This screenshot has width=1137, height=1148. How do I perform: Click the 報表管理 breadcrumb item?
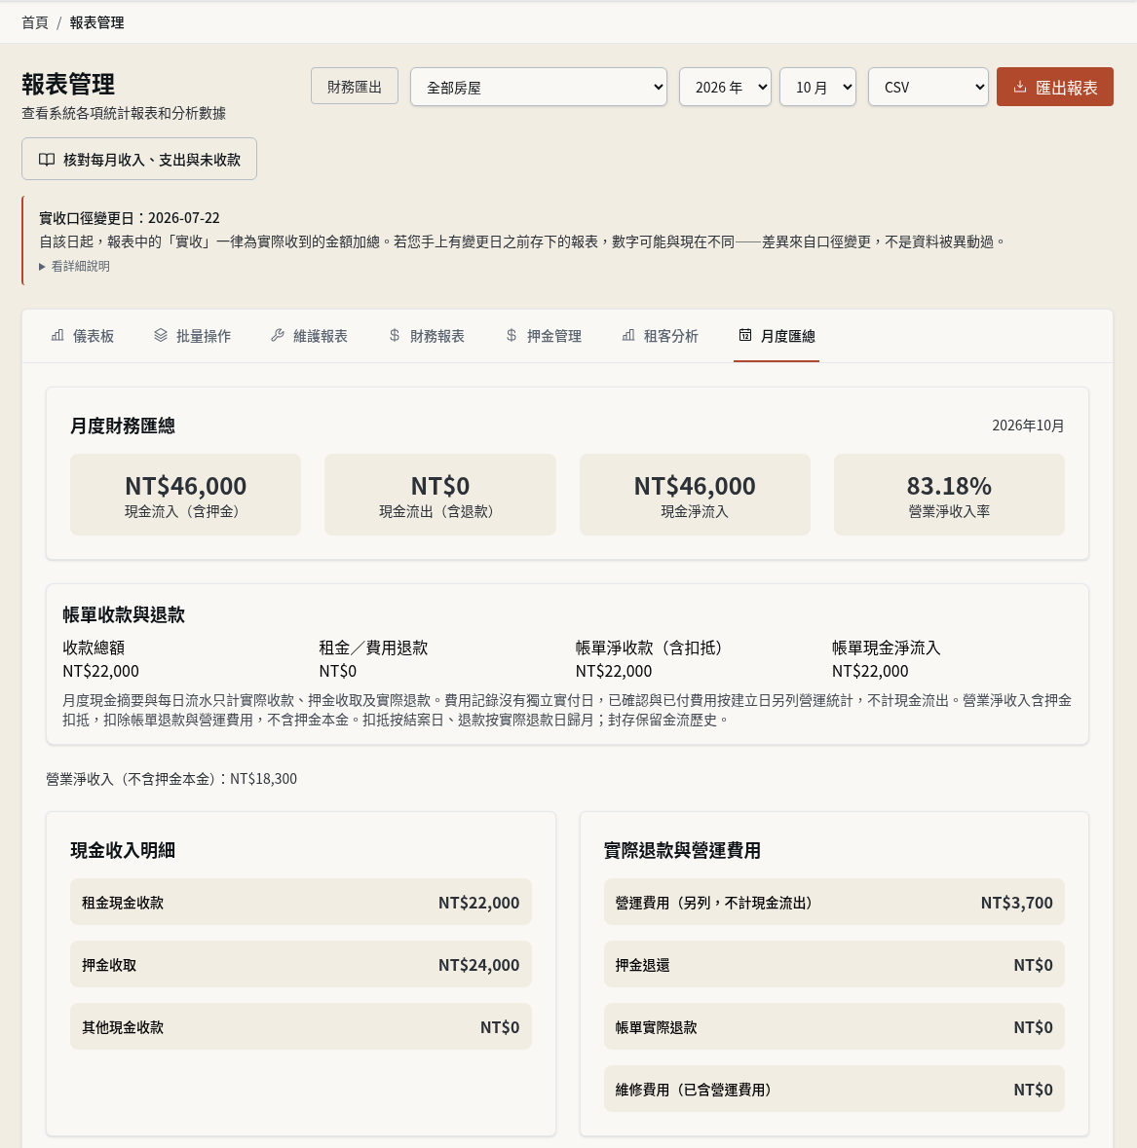[96, 22]
